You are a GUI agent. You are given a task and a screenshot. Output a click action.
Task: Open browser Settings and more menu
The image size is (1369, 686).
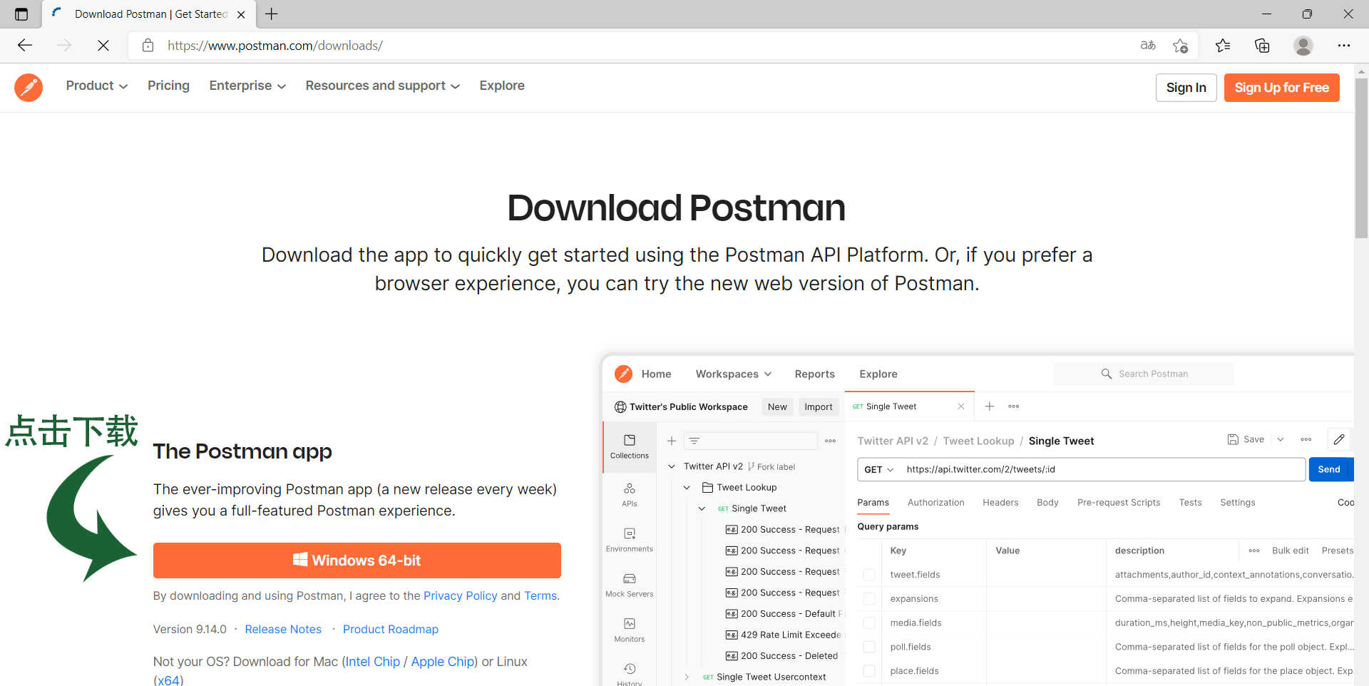1344,46
